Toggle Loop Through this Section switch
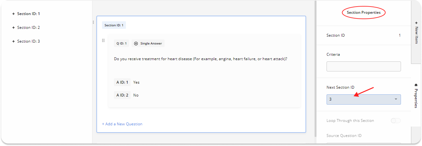The image size is (422, 146). [396, 121]
